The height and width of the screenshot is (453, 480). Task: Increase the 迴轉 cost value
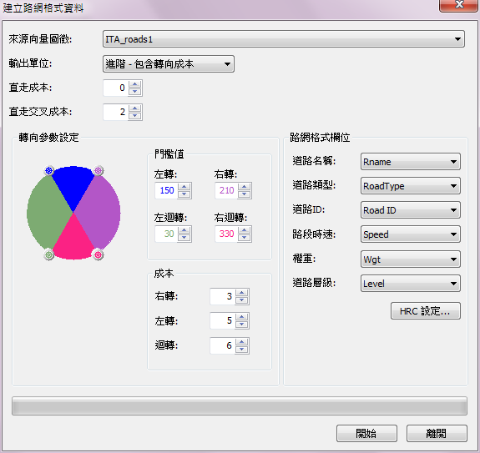pos(242,342)
